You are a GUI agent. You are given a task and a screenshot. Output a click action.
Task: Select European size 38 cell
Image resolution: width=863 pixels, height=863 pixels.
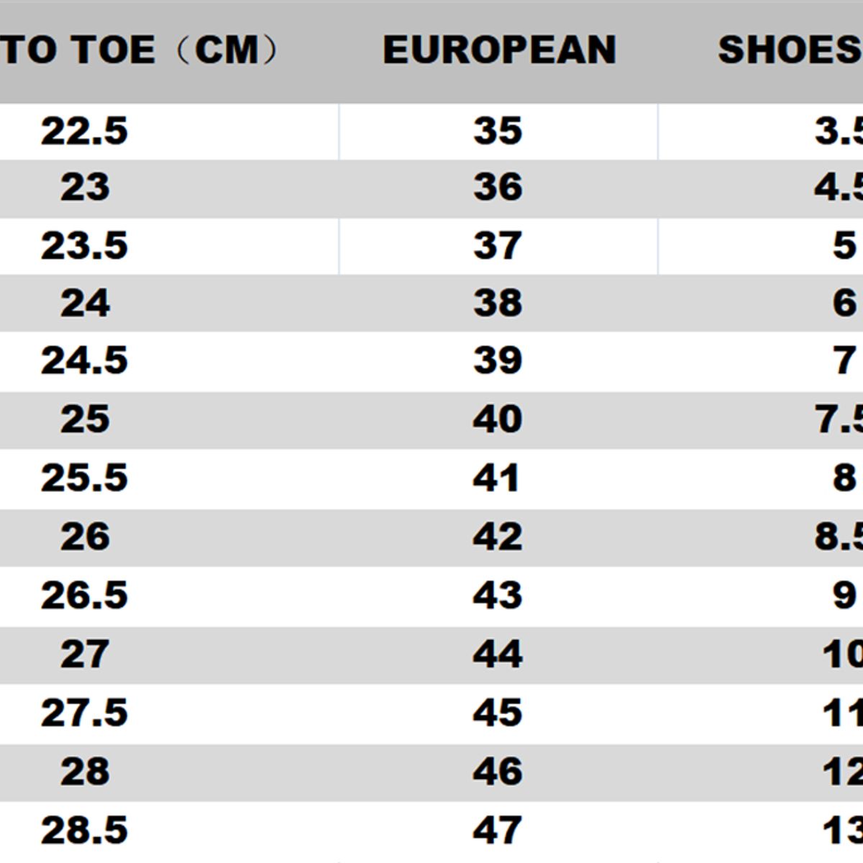498,303
